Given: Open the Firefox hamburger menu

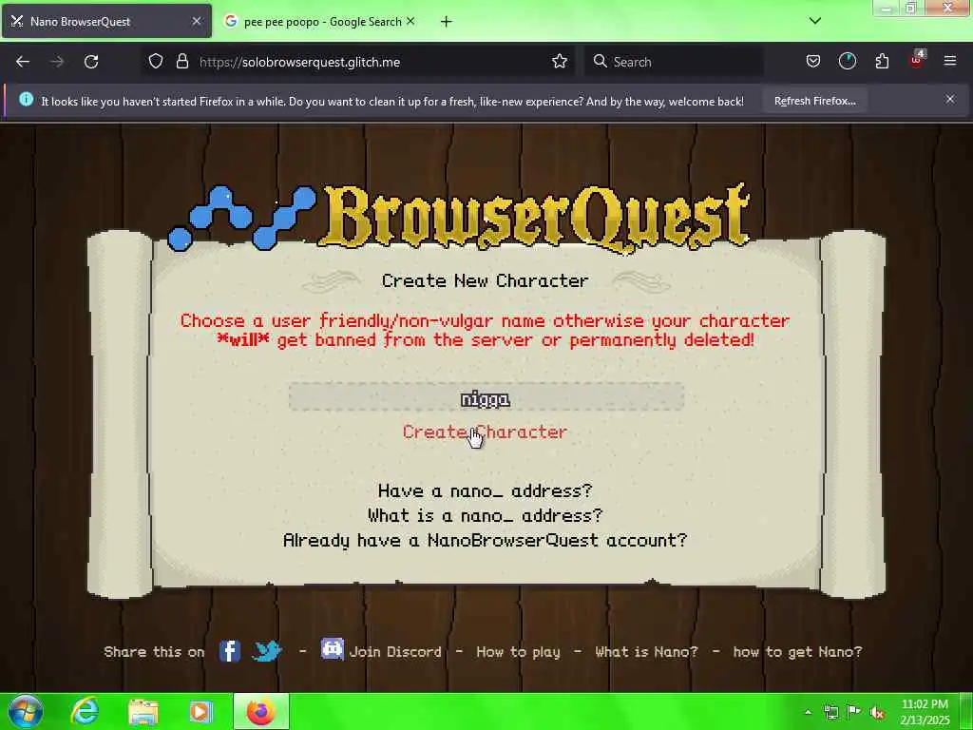Looking at the screenshot, I should [x=950, y=61].
